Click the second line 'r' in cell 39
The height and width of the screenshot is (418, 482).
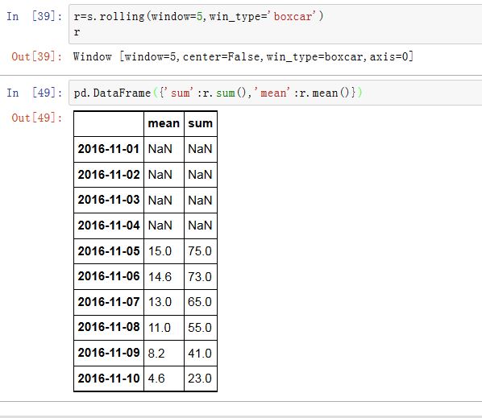[77, 32]
